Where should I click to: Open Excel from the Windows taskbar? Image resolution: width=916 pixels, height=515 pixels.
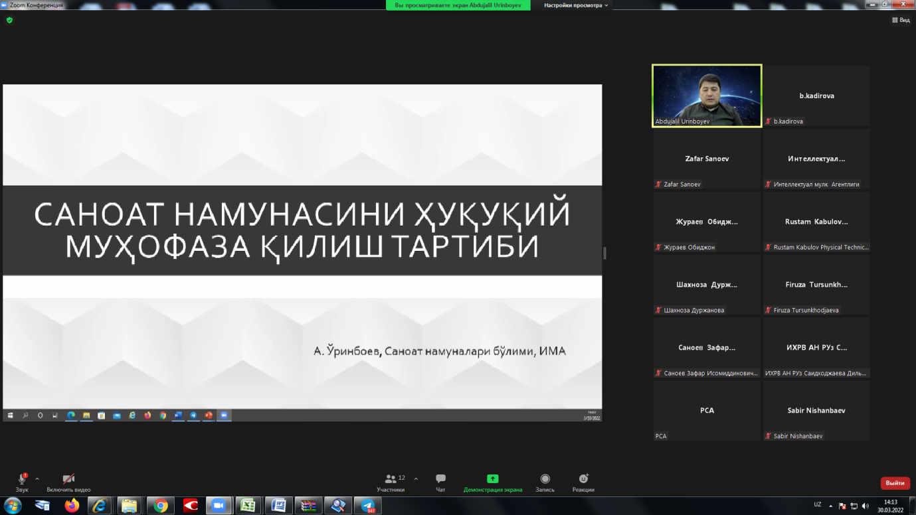click(x=248, y=506)
